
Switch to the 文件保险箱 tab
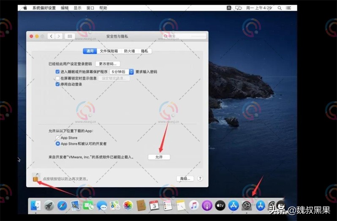pyautogui.click(x=109, y=51)
